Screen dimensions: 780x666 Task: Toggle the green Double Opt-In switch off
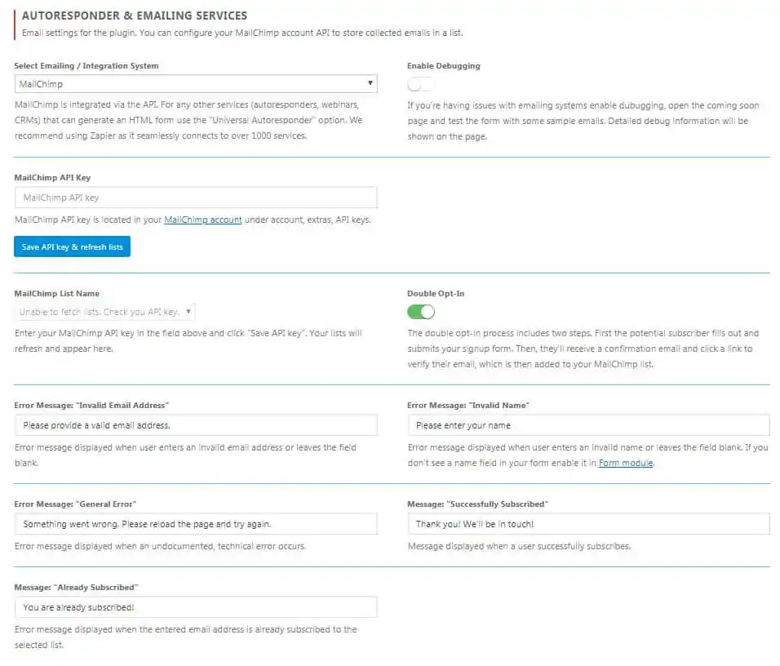pyautogui.click(x=420, y=312)
